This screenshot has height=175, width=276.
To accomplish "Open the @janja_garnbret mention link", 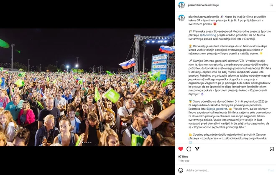I will coord(217,109).
